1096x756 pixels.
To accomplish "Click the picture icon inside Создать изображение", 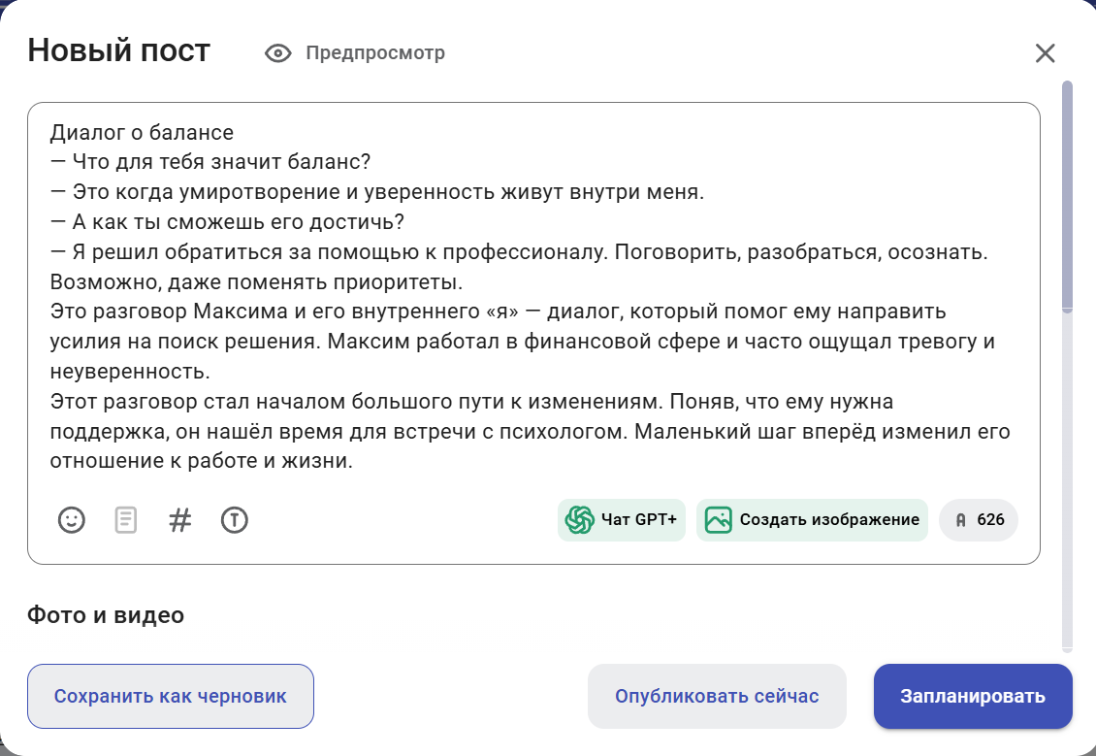I will pyautogui.click(x=719, y=520).
